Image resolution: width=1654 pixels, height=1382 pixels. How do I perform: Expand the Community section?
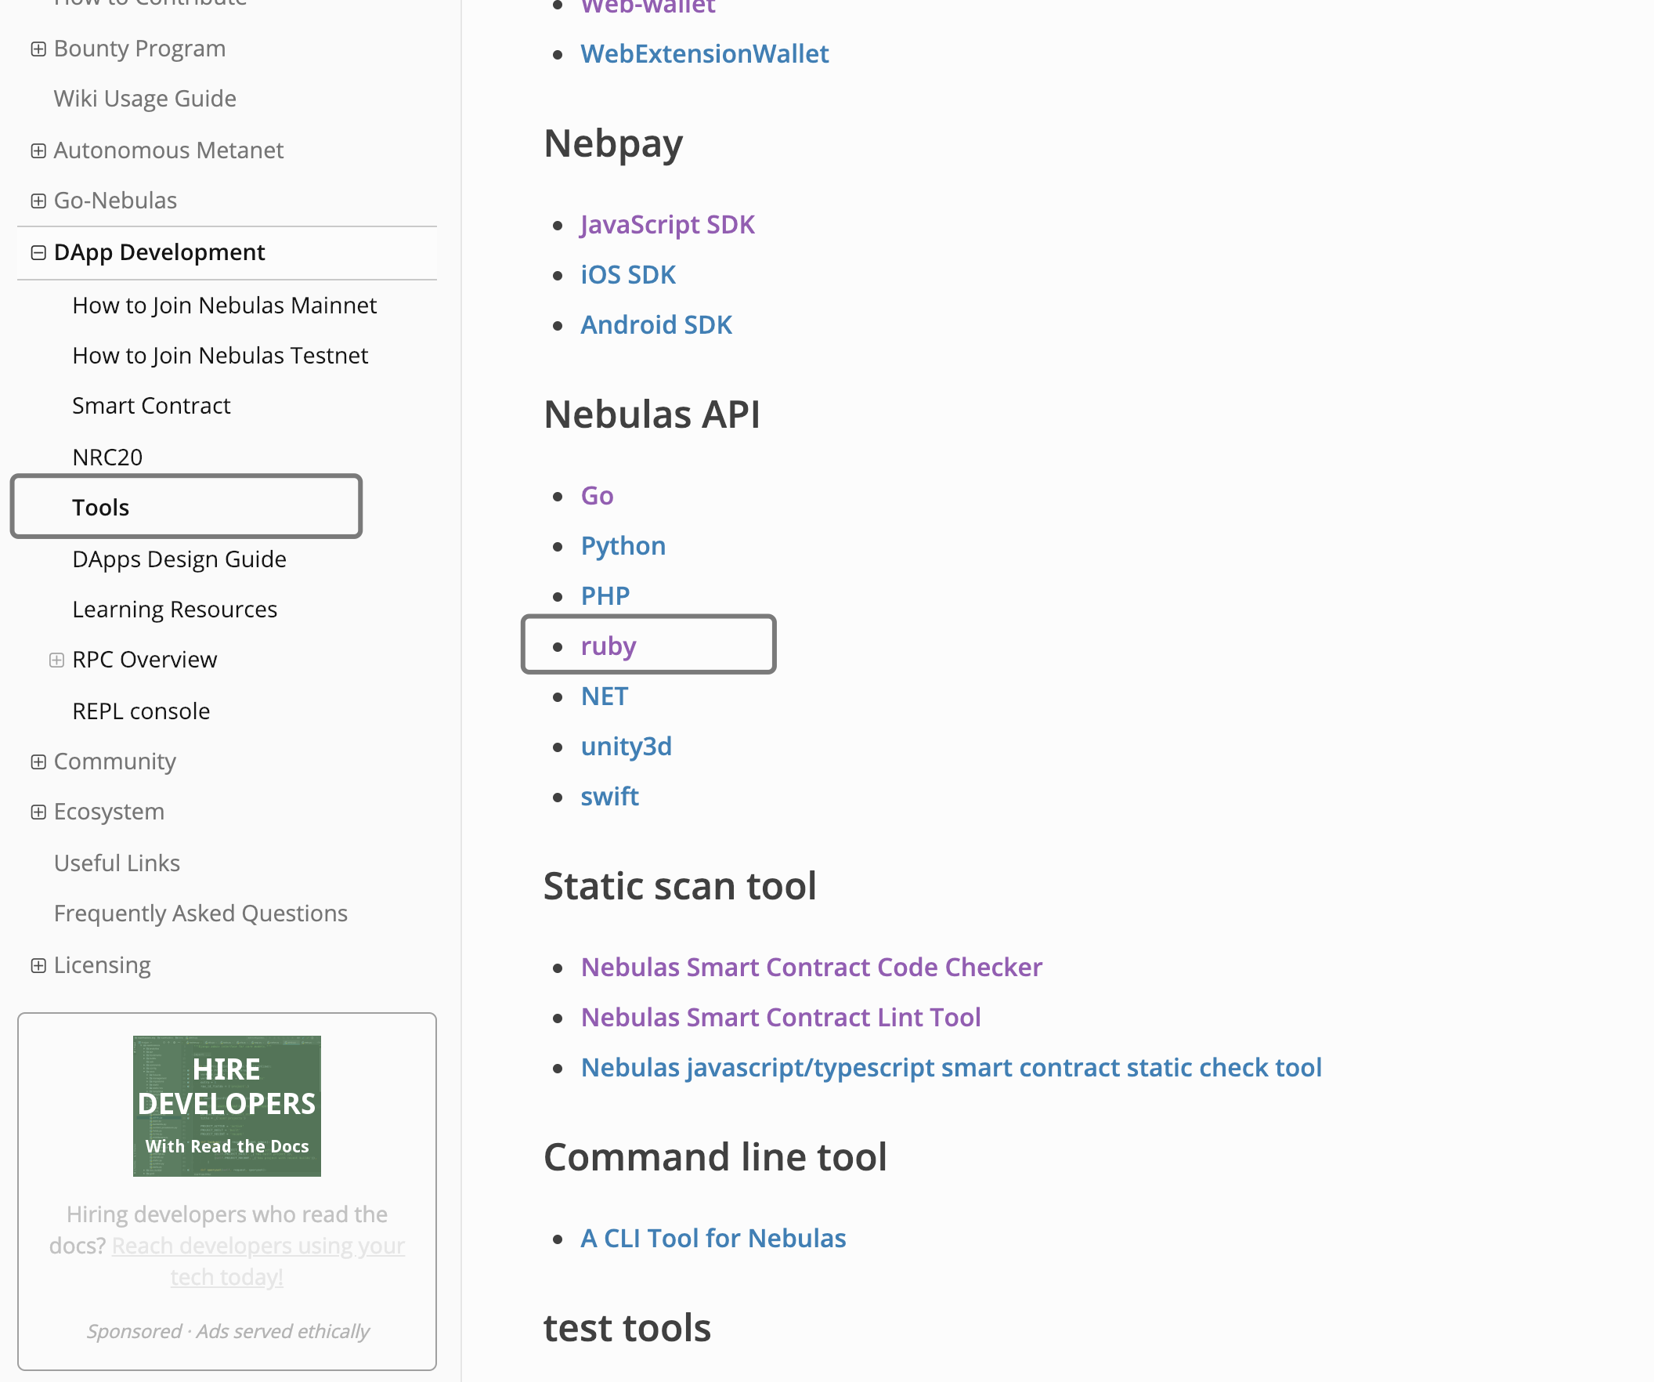[38, 762]
